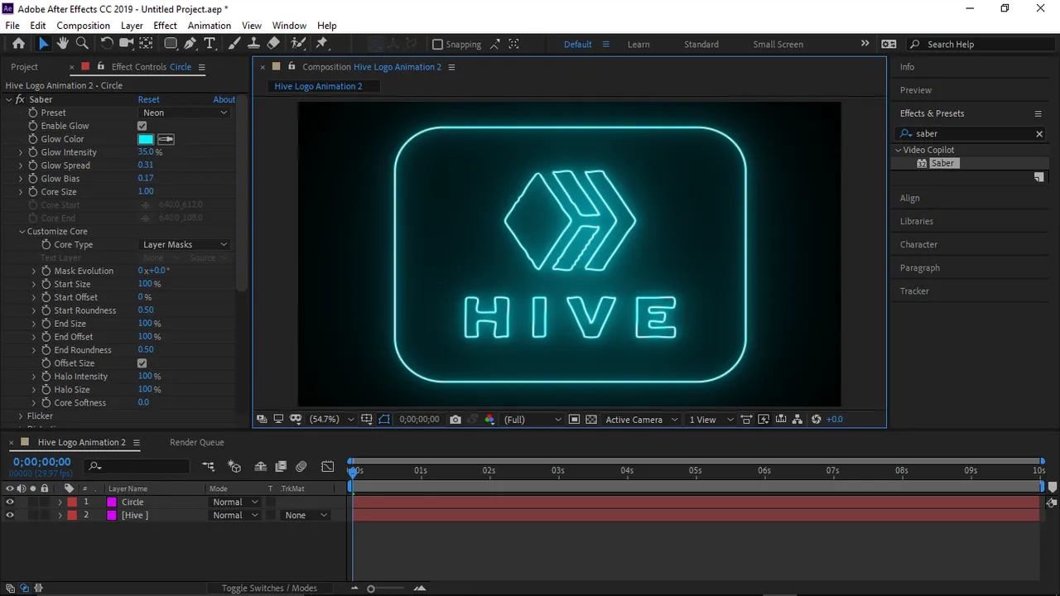Toggle the Offset Size checkbox
Image resolution: width=1060 pixels, height=596 pixels.
[x=142, y=363]
